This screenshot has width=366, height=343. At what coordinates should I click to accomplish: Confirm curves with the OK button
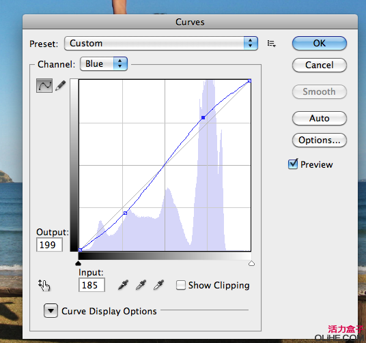[320, 44]
